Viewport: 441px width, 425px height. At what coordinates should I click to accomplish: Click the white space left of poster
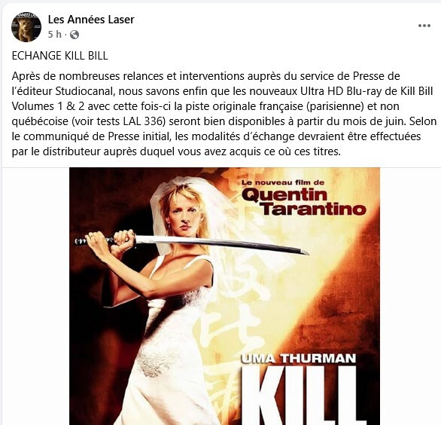click(x=35, y=296)
